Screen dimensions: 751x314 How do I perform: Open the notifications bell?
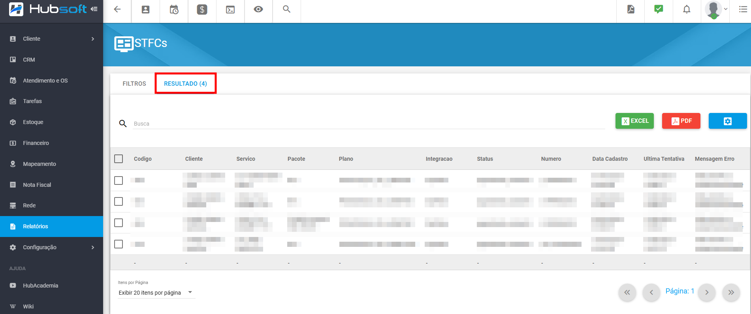687,9
